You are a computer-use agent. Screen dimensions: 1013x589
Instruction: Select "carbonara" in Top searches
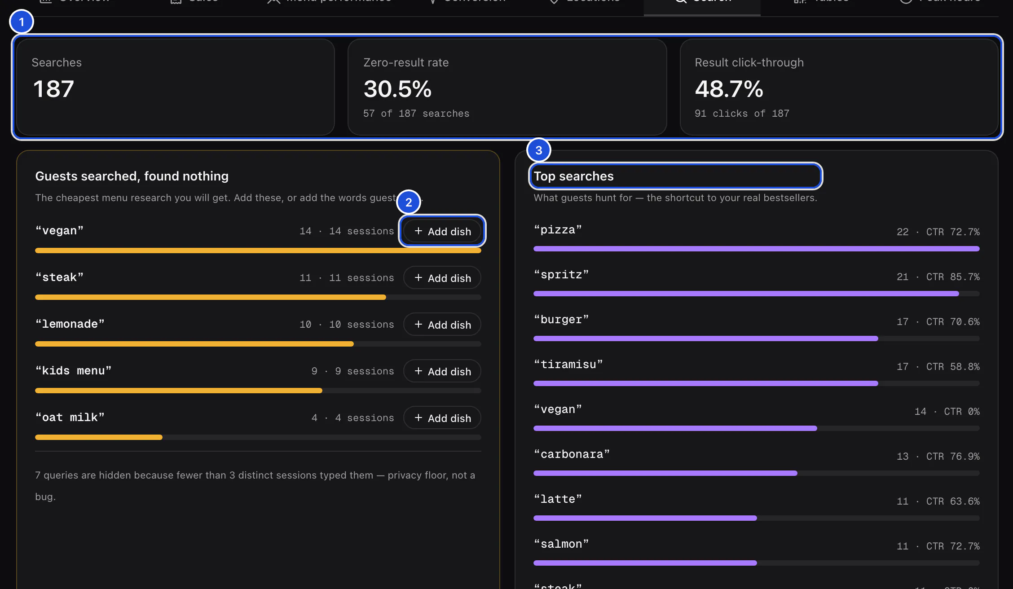click(572, 454)
